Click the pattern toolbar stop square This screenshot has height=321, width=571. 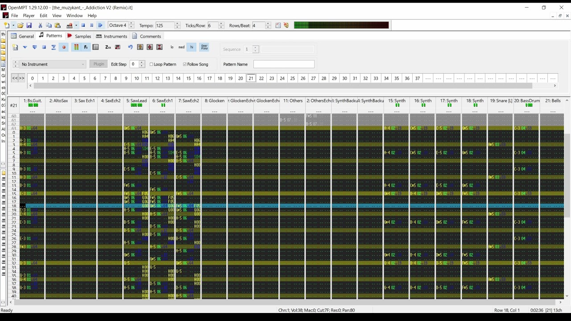[x=44, y=47]
